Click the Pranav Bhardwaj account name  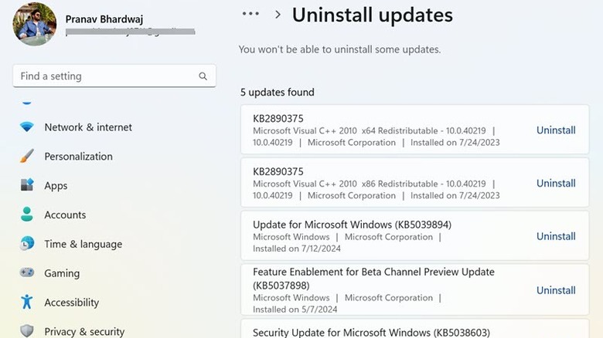click(x=102, y=19)
